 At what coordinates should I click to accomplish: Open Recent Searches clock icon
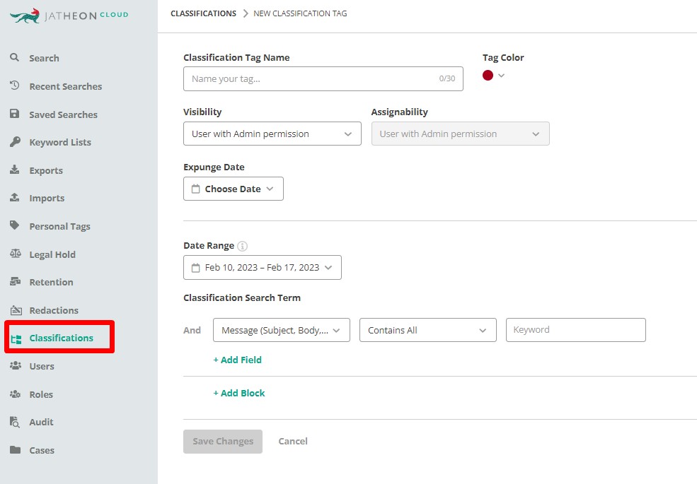(15, 85)
